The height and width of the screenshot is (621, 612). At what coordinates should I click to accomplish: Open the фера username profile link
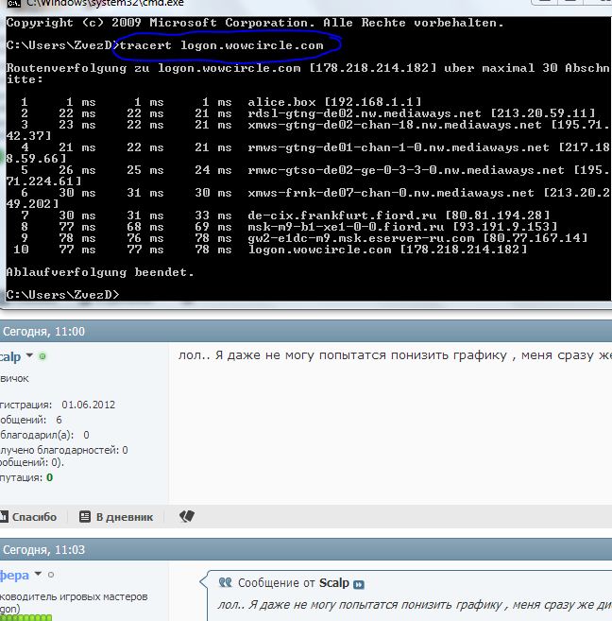coord(14,574)
